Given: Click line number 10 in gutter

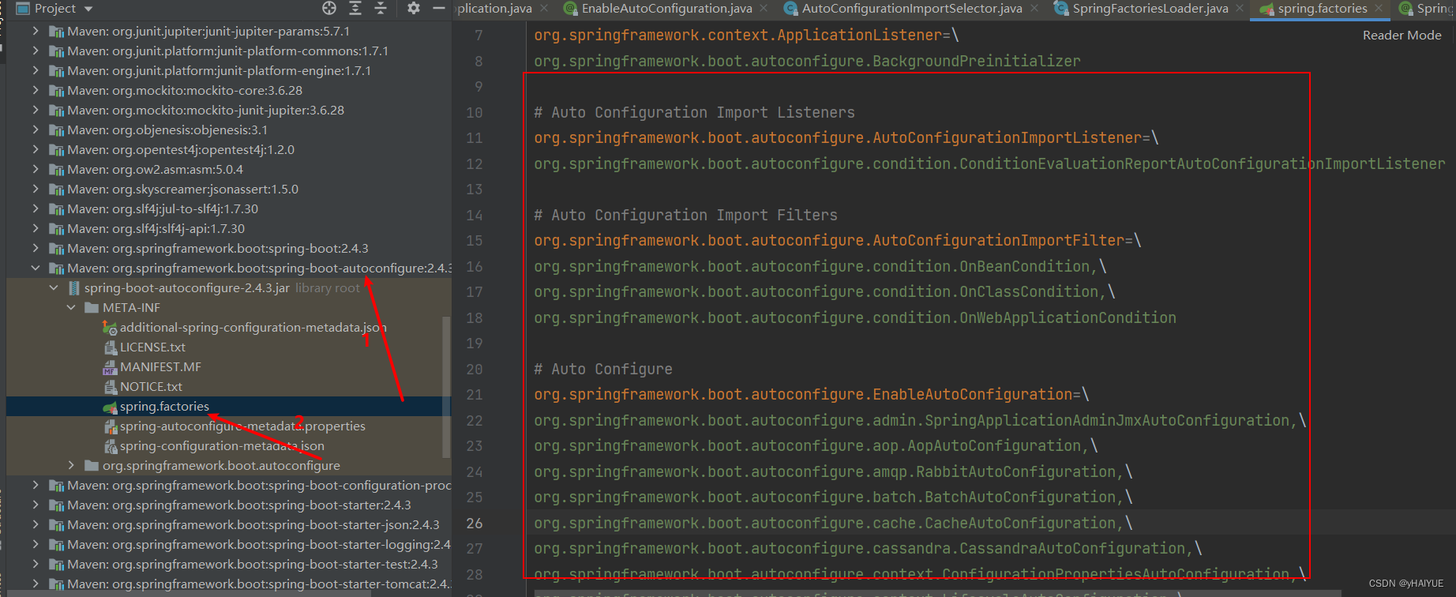Looking at the screenshot, I should (474, 112).
